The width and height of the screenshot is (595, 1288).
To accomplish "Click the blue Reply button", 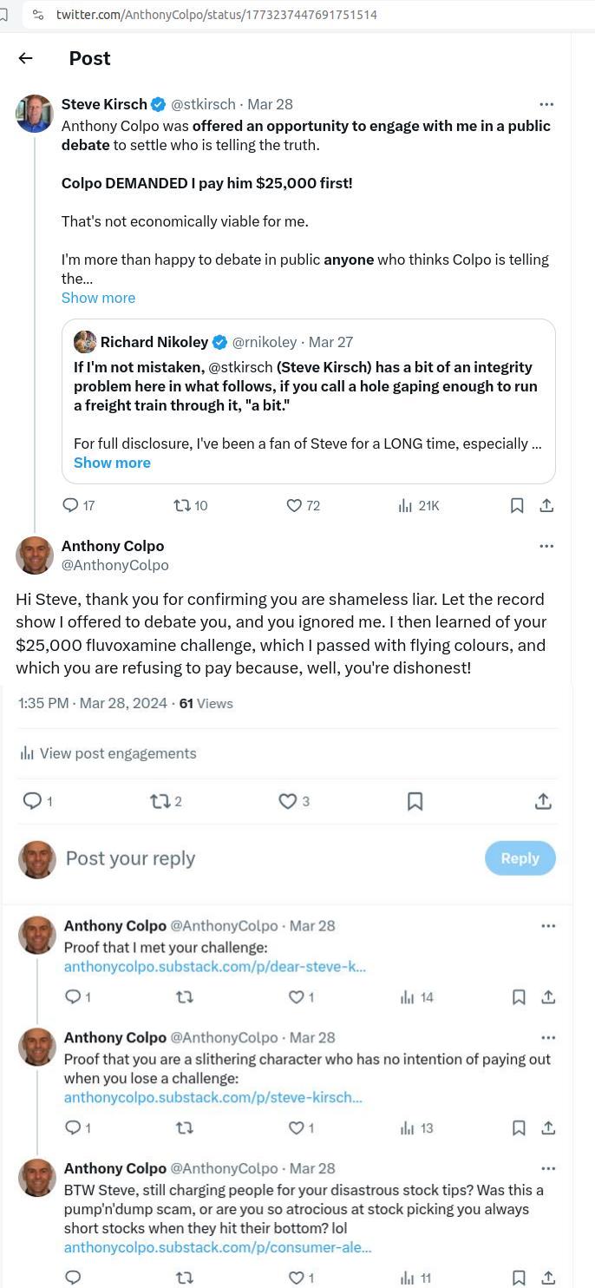I will (x=520, y=858).
